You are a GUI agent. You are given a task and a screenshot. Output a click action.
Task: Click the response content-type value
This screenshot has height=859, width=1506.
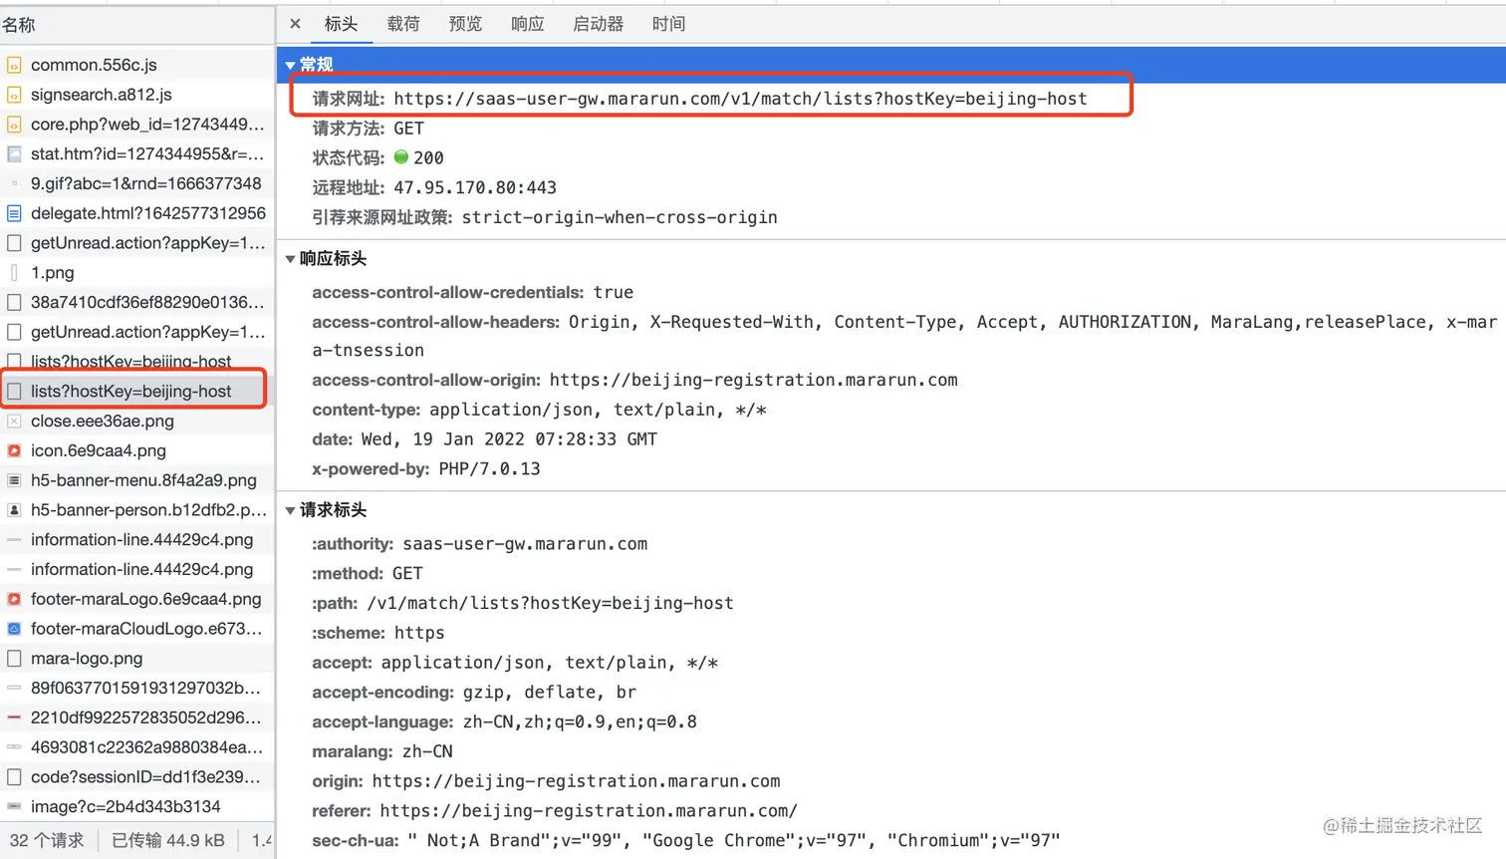click(x=598, y=410)
